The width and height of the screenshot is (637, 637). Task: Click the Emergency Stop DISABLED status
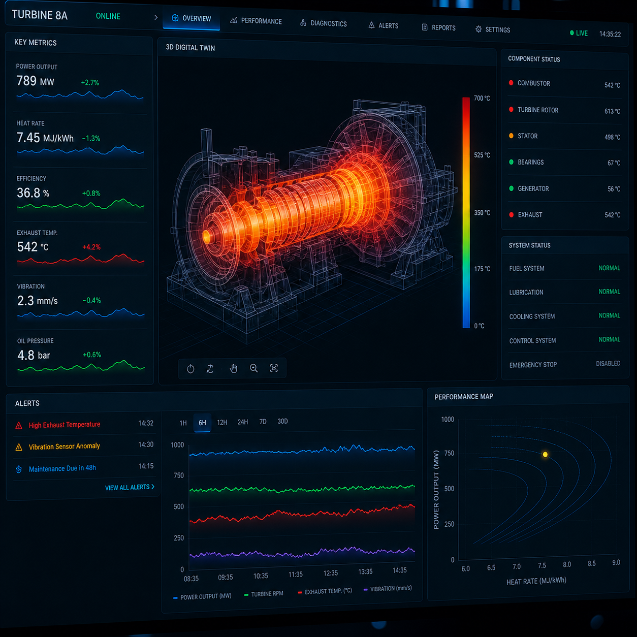point(608,364)
